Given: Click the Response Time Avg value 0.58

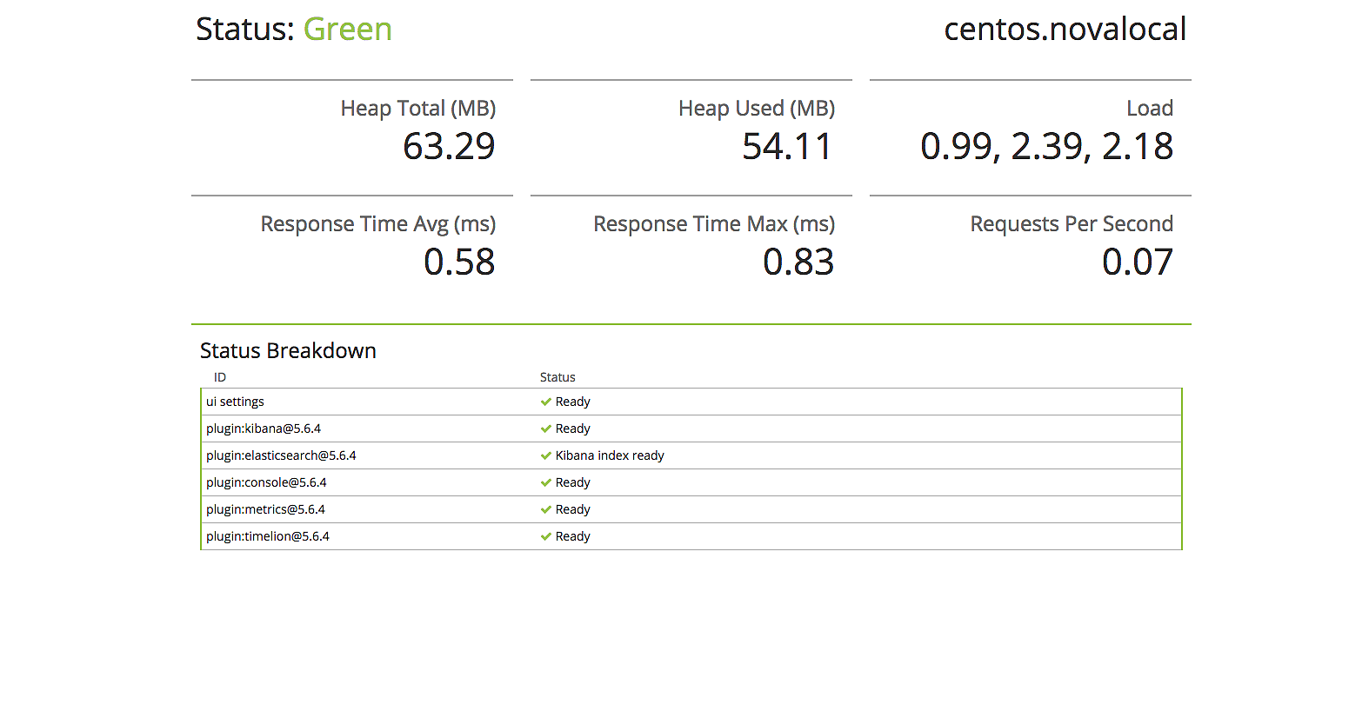Looking at the screenshot, I should click(x=459, y=262).
